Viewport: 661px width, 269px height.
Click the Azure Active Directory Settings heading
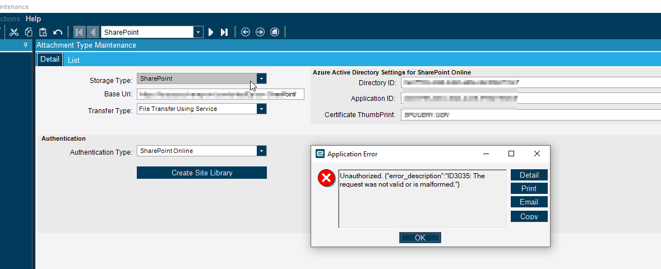pos(392,72)
